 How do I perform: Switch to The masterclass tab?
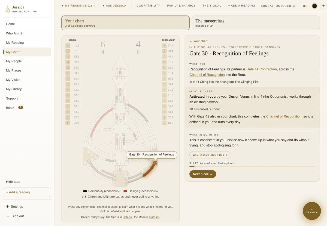point(256,23)
